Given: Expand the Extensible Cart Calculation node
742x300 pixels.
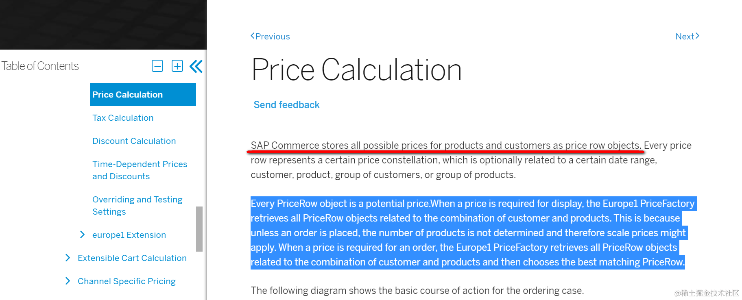Looking at the screenshot, I should tap(68, 258).
